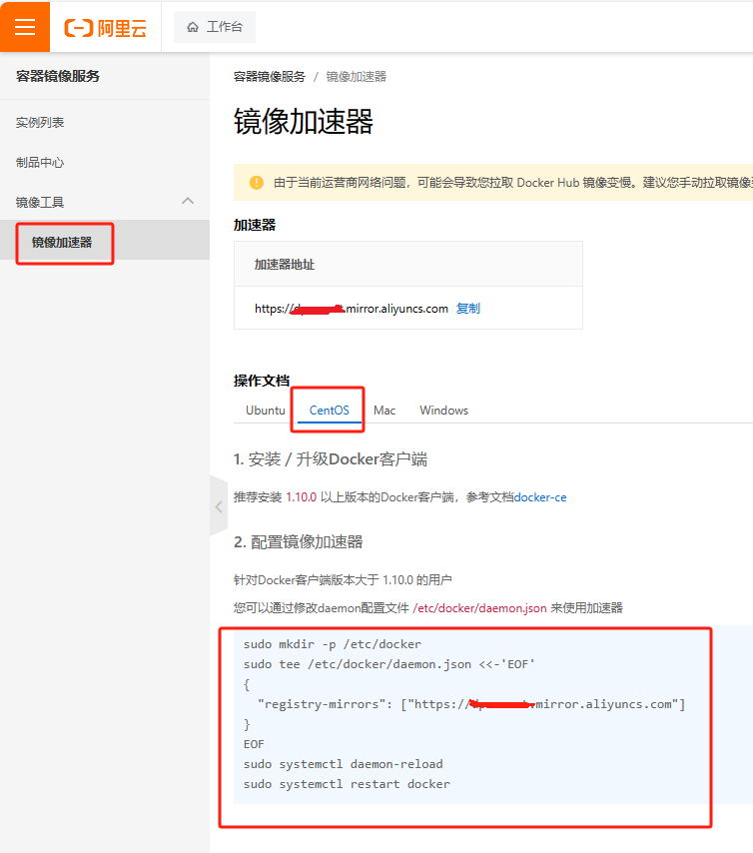Click the 操作文档 section heading
This screenshot has width=753, height=853.
click(x=262, y=381)
